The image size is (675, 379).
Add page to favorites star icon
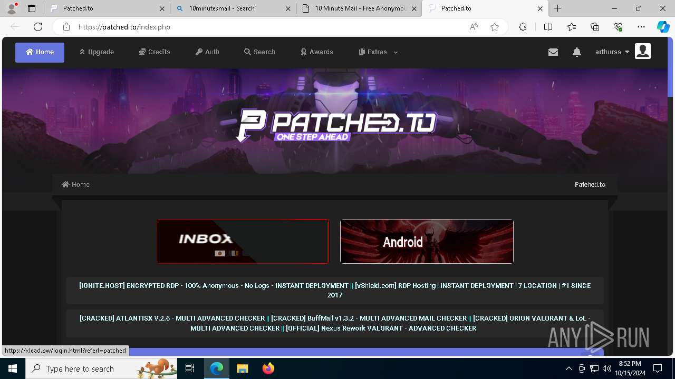495,27
